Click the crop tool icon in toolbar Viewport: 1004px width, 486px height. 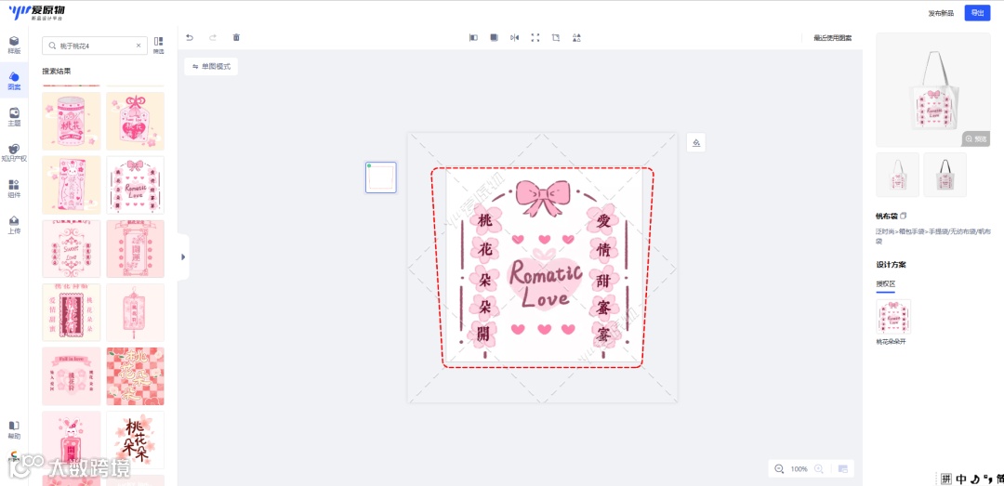tap(556, 38)
